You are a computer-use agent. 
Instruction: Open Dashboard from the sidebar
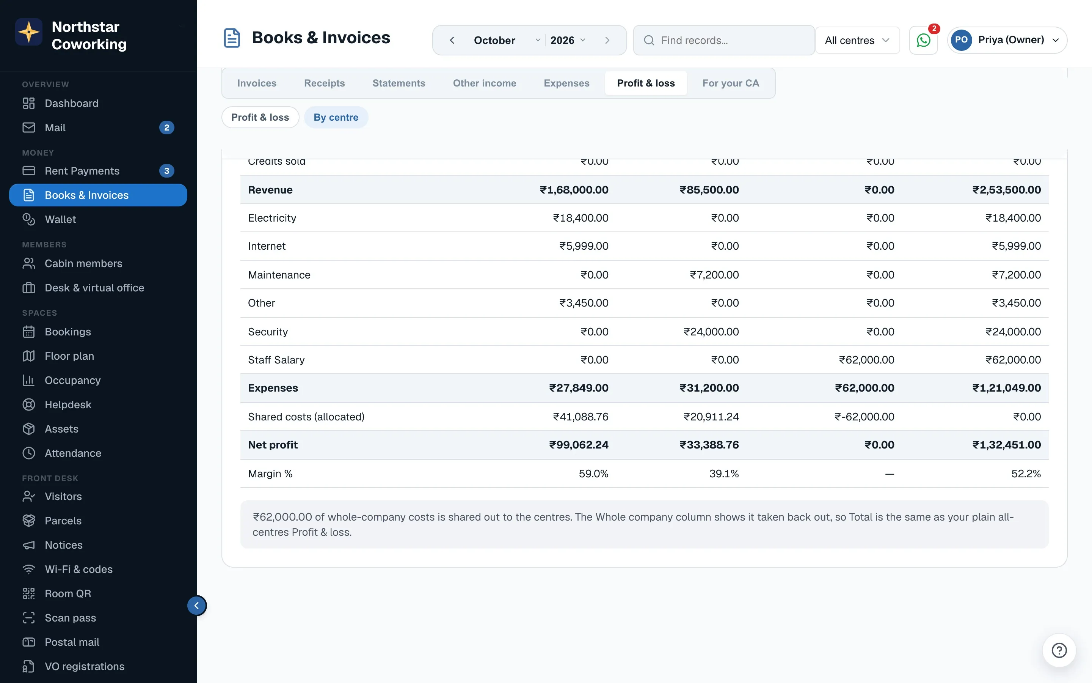pos(98,103)
